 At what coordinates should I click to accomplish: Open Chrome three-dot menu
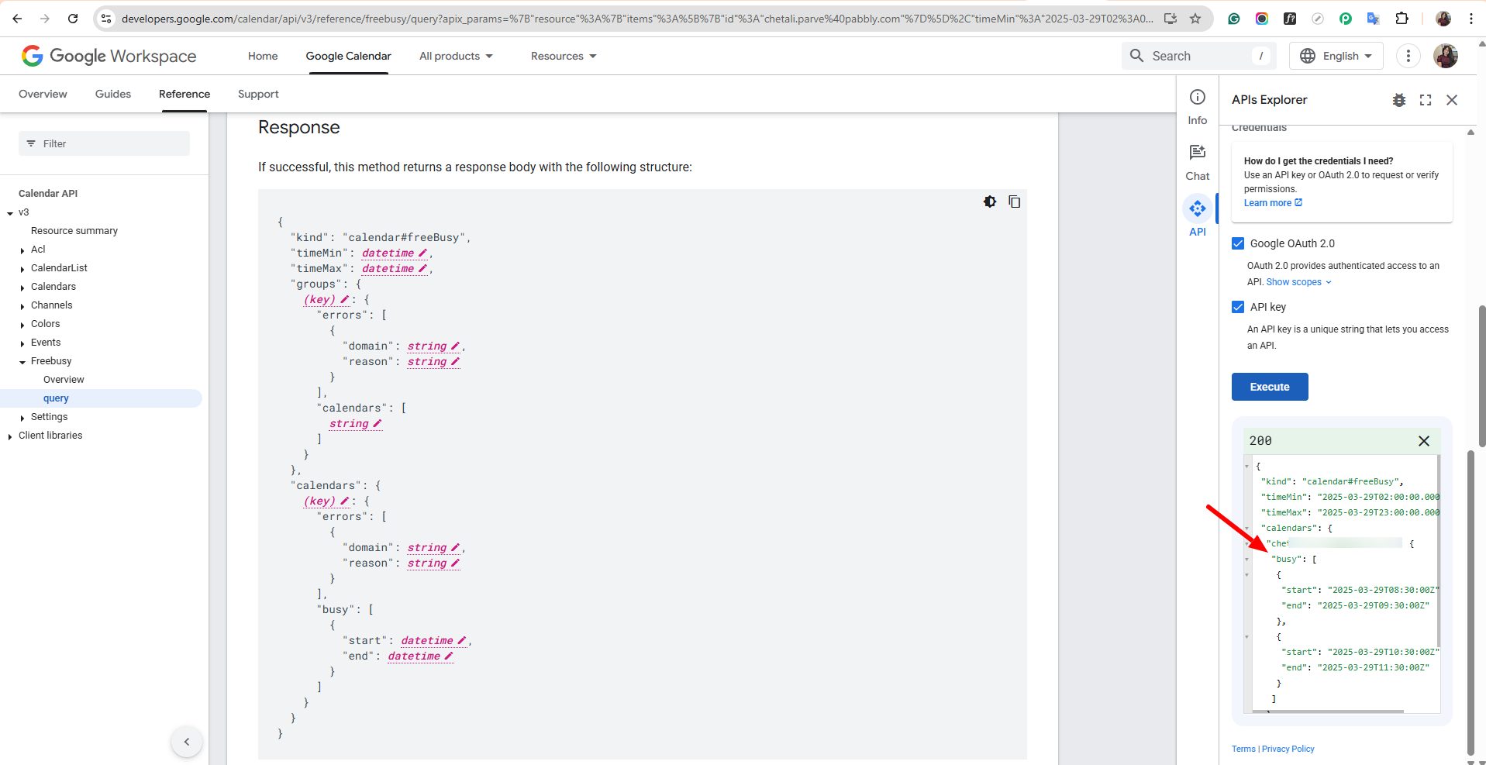point(1471,19)
